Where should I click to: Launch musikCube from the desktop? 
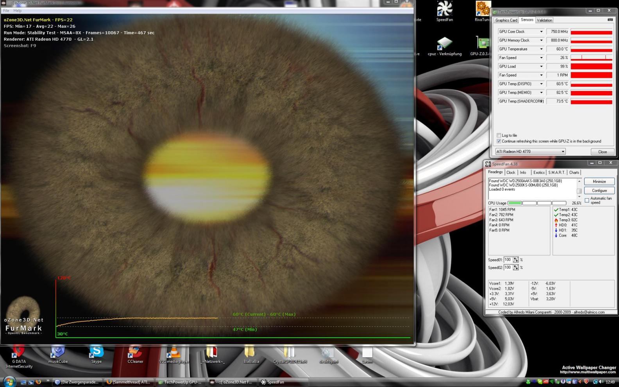(58, 355)
